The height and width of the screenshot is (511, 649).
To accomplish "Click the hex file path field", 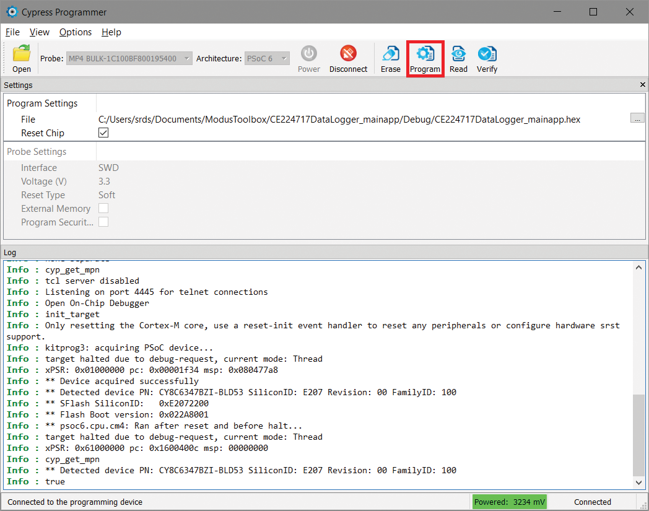I will (339, 120).
